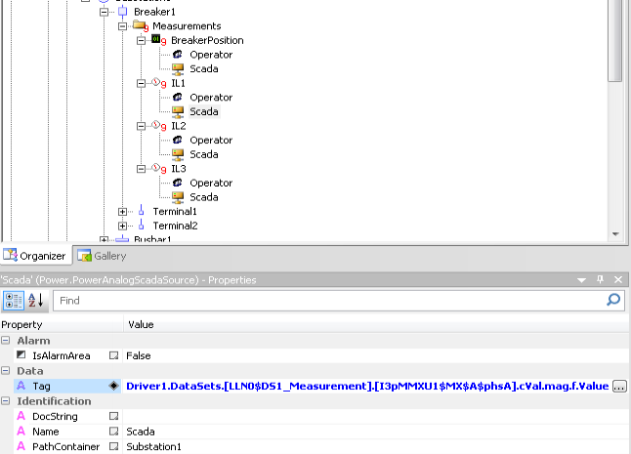Collapse the IL3 measurement node
The image size is (631, 454).
[141, 169]
